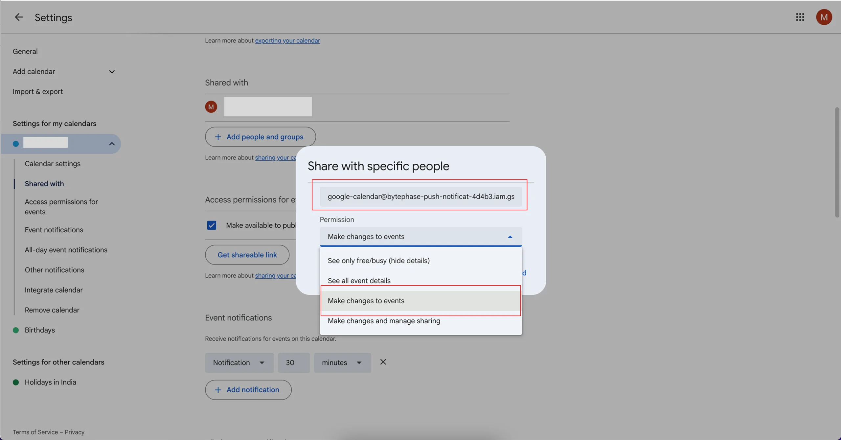The width and height of the screenshot is (841, 440).
Task: Click the M avatar in Shared with list
Action: coord(211,107)
